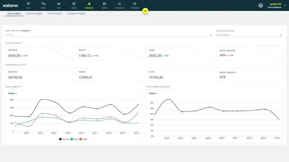Open the Contacts people icon
Image resolution: width=289 pixels, height=162 pixels.
(x=119, y=4)
